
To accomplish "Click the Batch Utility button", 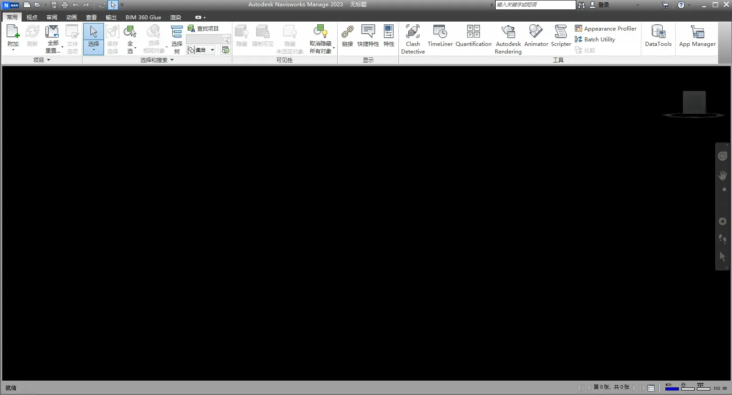I will (x=595, y=39).
